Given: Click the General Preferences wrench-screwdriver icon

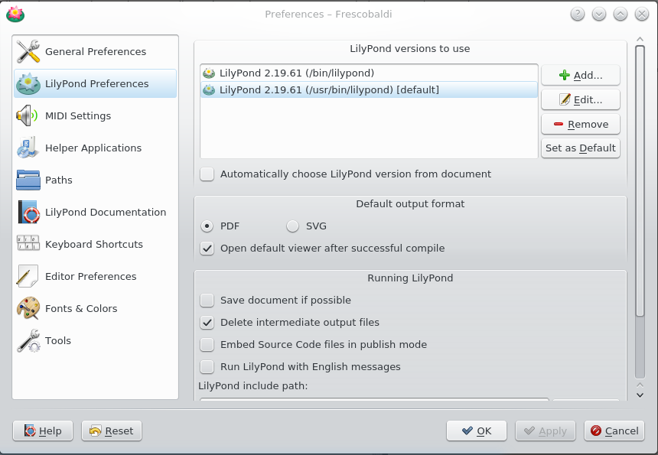Looking at the screenshot, I should point(28,51).
